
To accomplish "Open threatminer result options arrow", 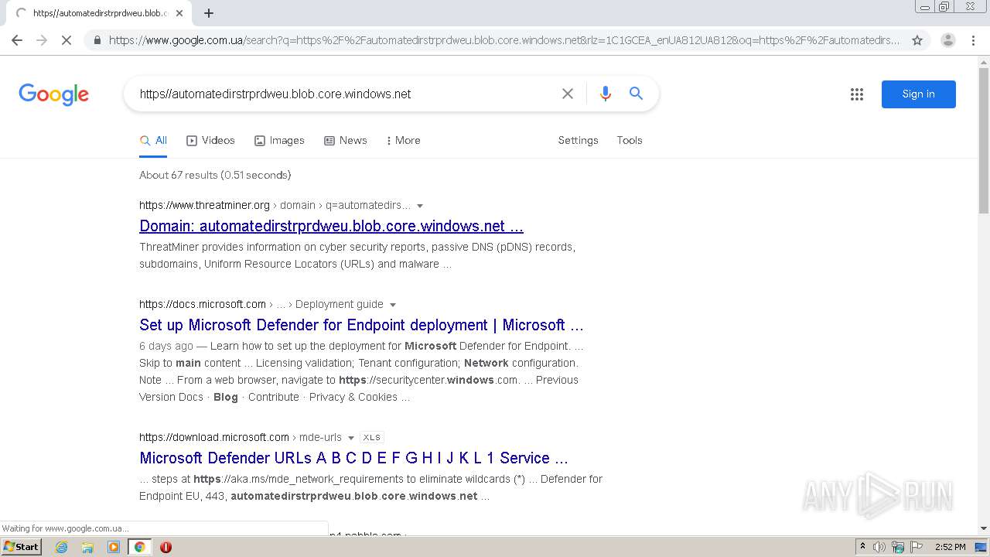I will click(x=420, y=206).
